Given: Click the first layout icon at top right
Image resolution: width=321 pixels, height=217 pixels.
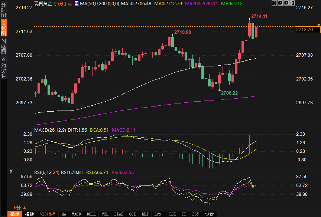Looking at the screenshot, I should tap(274, 3).
